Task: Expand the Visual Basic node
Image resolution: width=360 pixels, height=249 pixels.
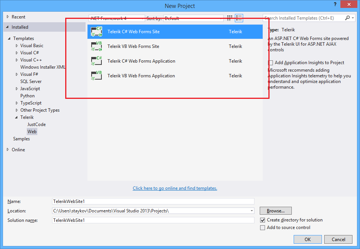Action: tap(17, 46)
